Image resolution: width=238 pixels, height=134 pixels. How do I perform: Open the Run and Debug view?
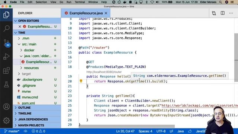pyautogui.click(x=6, y=57)
